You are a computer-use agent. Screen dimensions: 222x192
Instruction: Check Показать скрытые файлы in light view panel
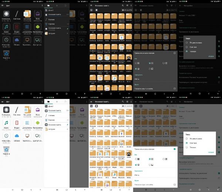pyautogui.click(x=175, y=185)
